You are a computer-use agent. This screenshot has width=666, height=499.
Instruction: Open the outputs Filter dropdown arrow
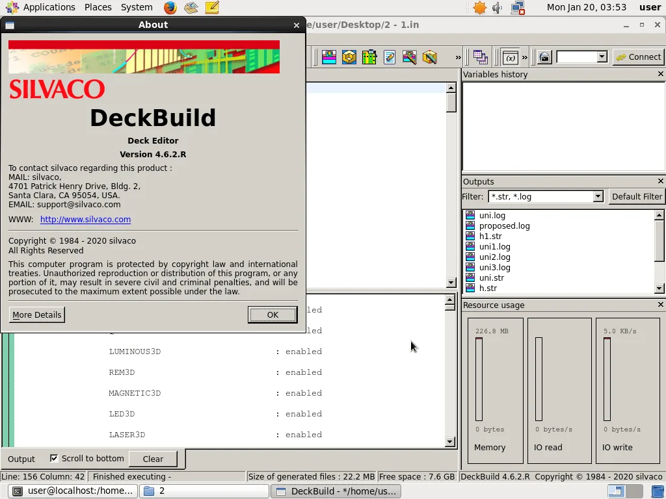click(x=598, y=196)
